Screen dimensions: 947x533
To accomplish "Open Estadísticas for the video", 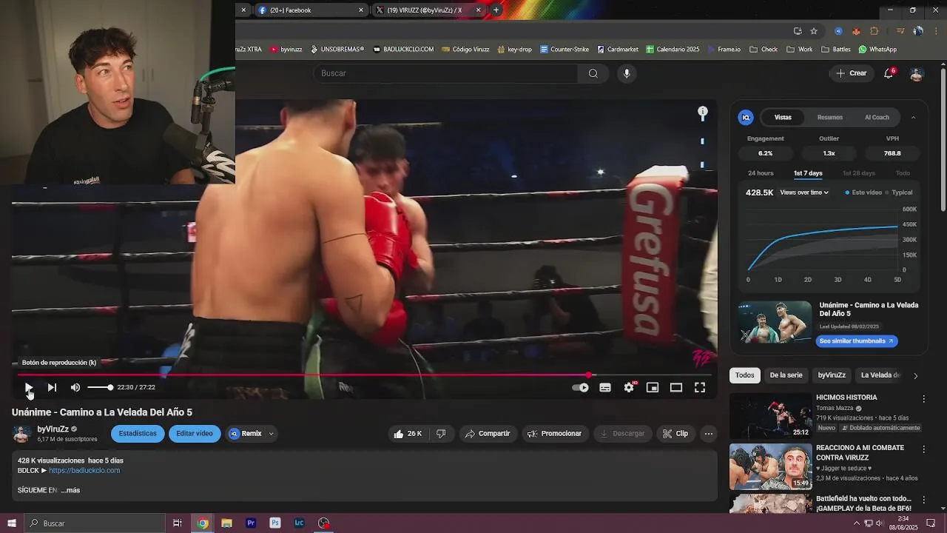I will point(138,434).
